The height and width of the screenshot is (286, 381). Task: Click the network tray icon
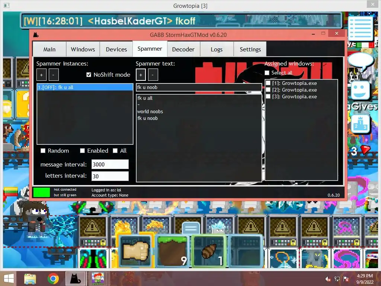[337, 279]
